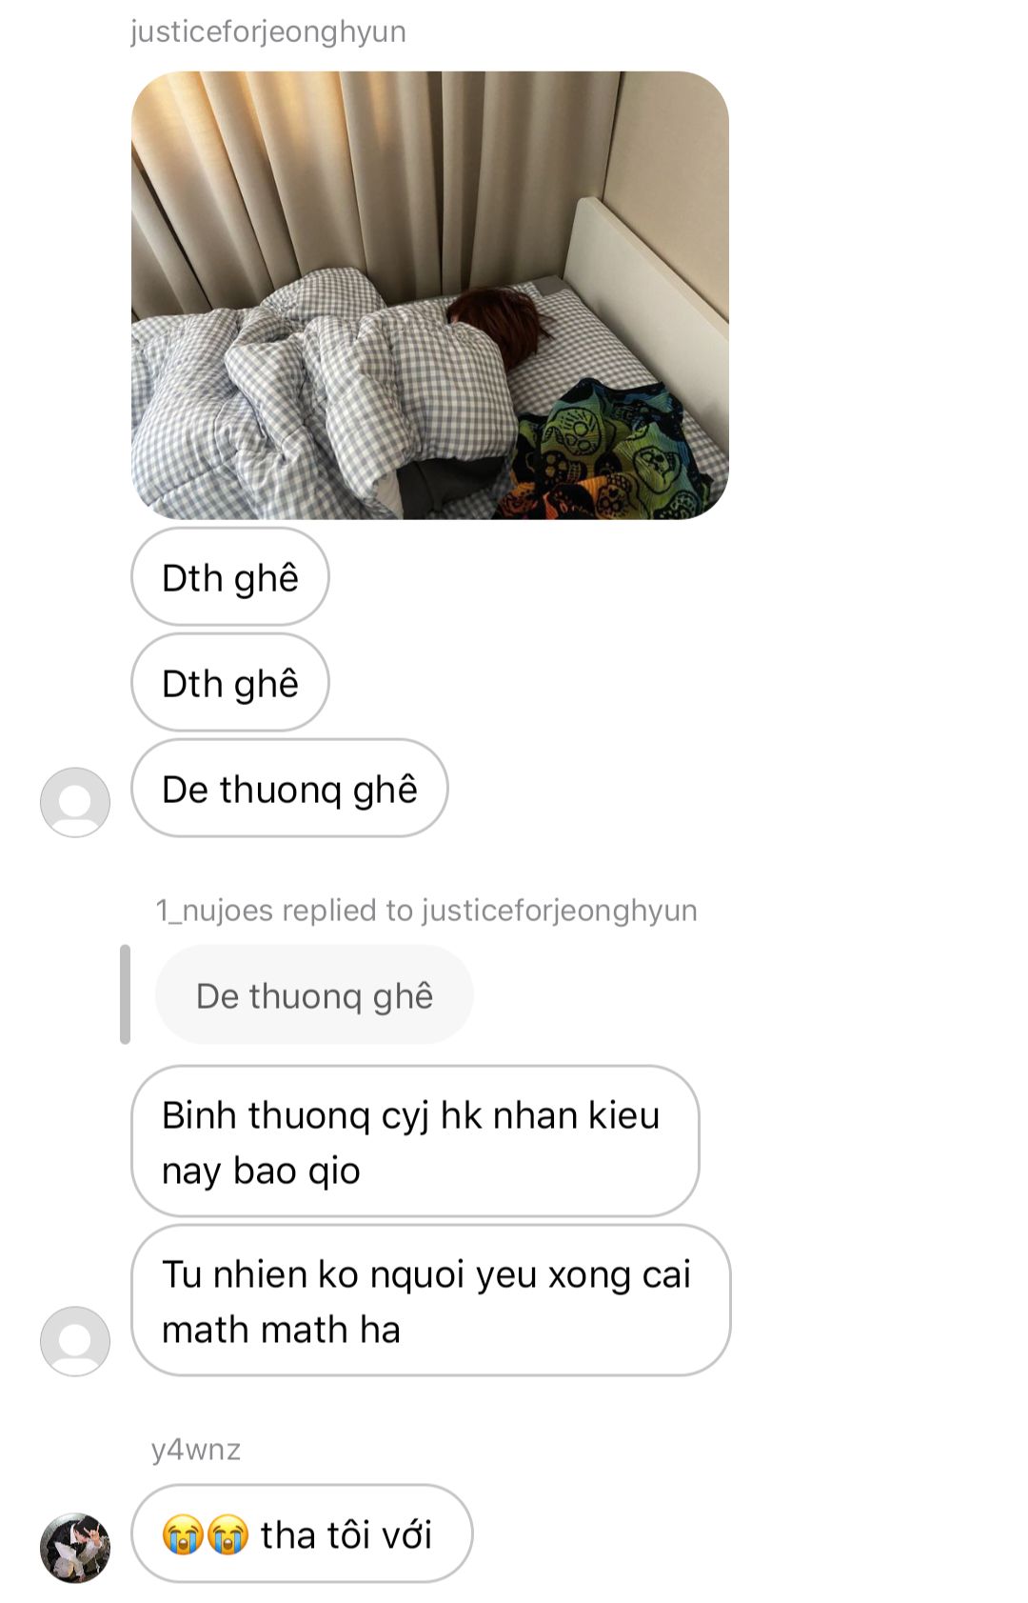Screen dimensions: 1028x1603
Task: Select the first "Dth ghê" message bubble
Action: tap(230, 577)
